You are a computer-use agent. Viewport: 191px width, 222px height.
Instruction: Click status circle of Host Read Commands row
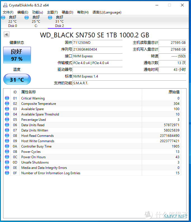coord(7,135)
